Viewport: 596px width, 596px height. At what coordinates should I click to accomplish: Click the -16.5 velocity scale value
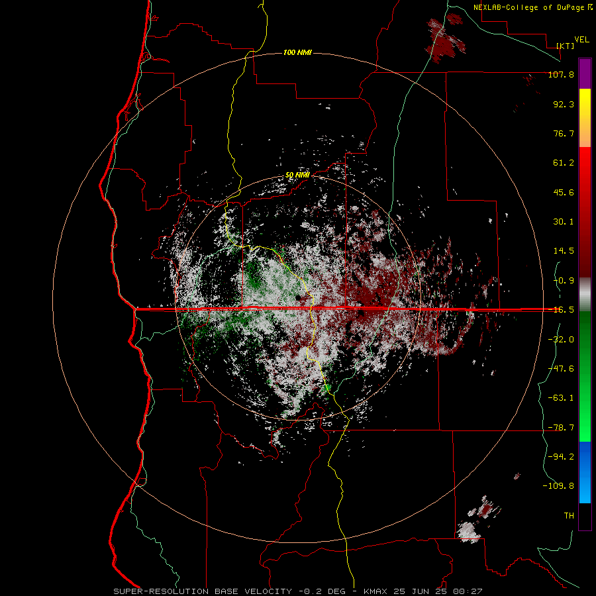click(x=561, y=310)
